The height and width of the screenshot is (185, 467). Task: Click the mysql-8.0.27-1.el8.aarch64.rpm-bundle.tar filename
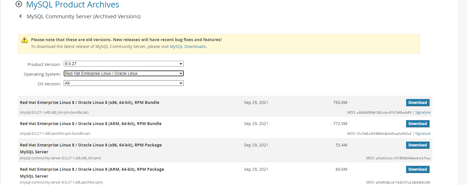pos(55,134)
